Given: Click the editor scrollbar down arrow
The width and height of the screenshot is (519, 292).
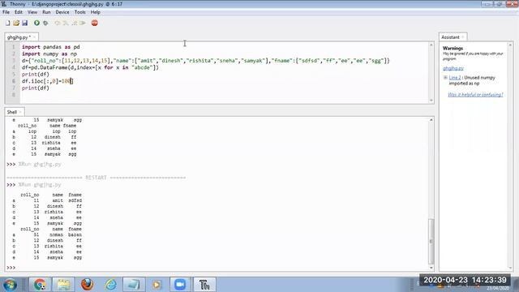Looking at the screenshot, I should (x=431, y=101).
